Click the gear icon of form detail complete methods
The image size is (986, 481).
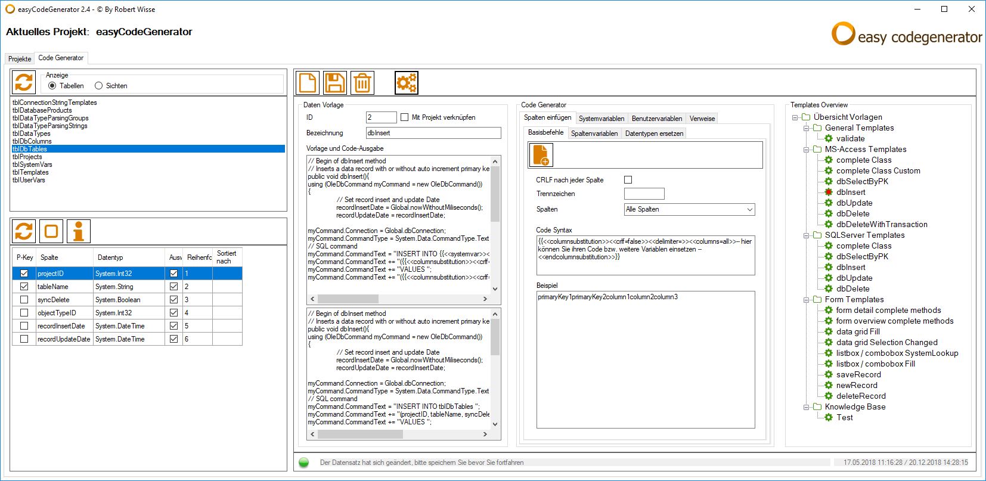pos(829,310)
